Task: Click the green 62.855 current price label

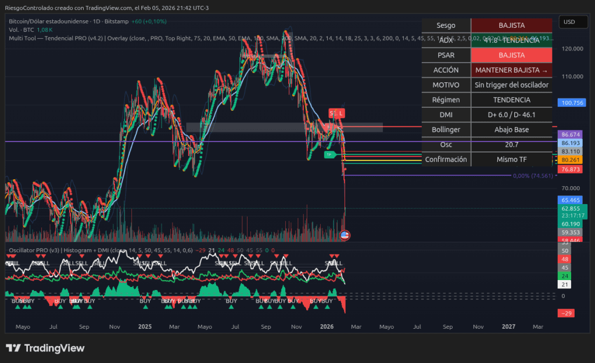Action: tap(569, 208)
